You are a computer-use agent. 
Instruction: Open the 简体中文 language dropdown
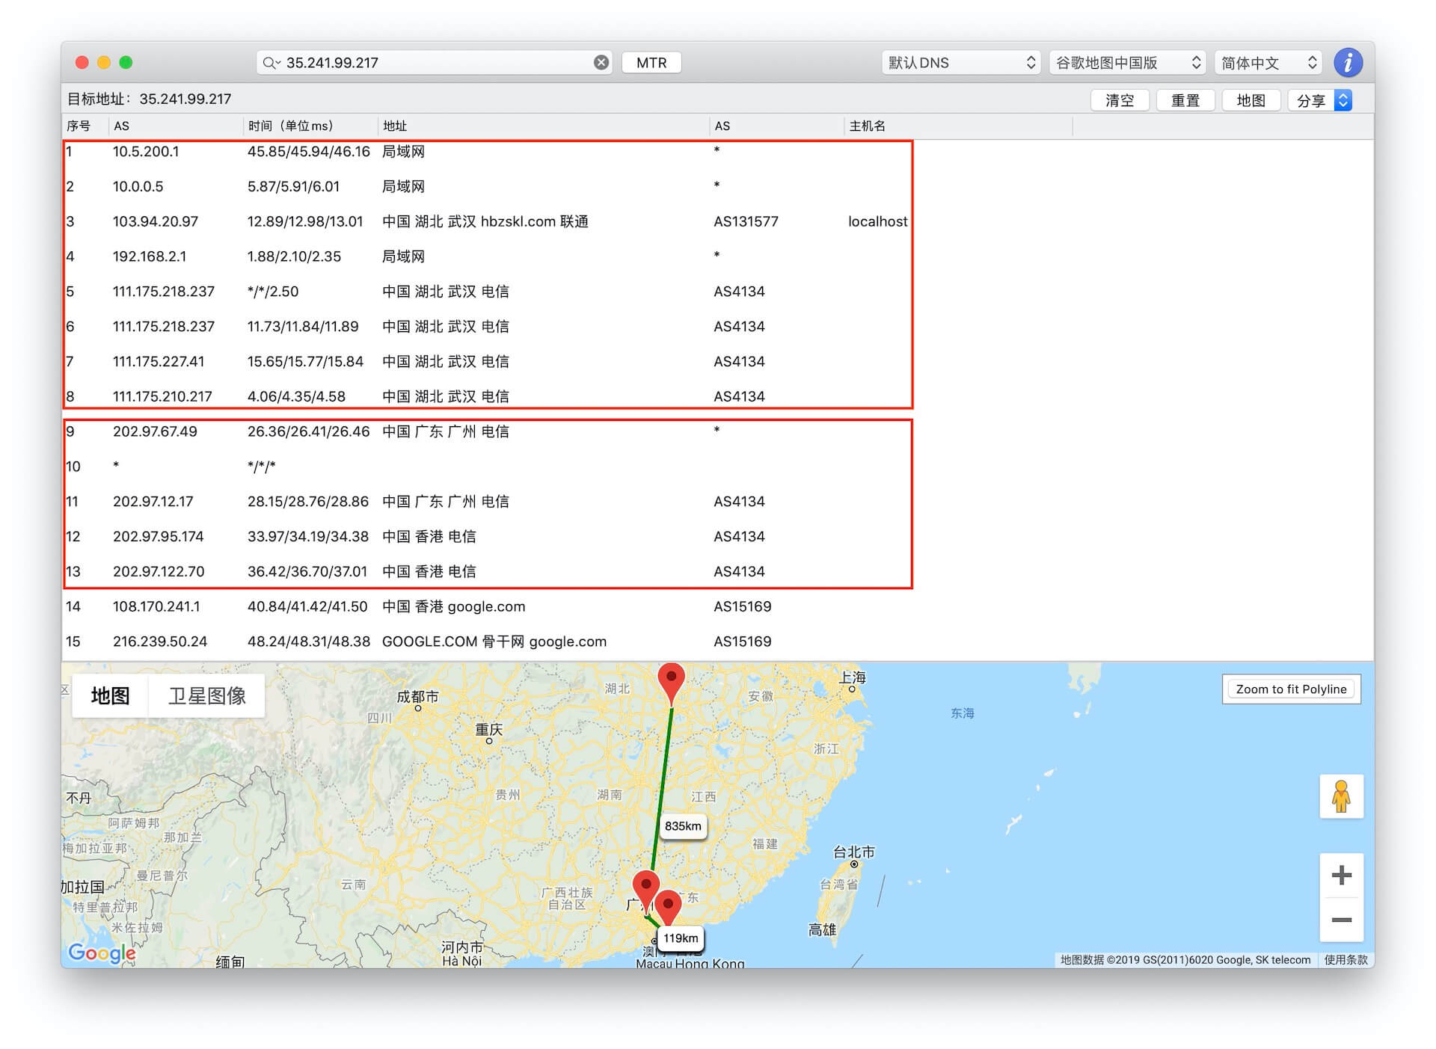(x=1268, y=63)
